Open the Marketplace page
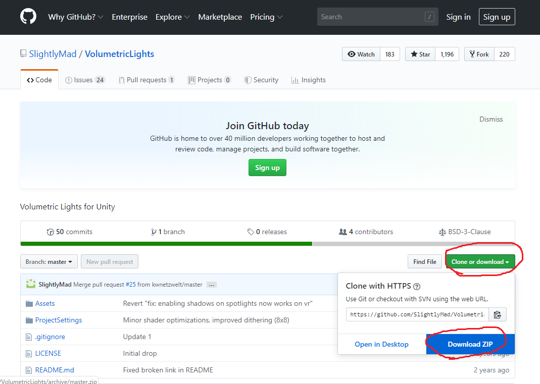Image resolution: width=540 pixels, height=384 pixels. (220, 17)
